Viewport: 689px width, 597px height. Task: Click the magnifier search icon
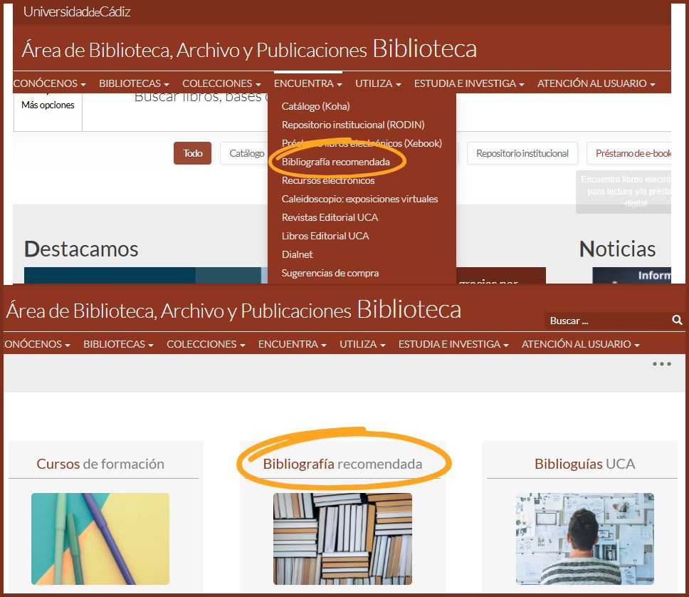(x=677, y=321)
